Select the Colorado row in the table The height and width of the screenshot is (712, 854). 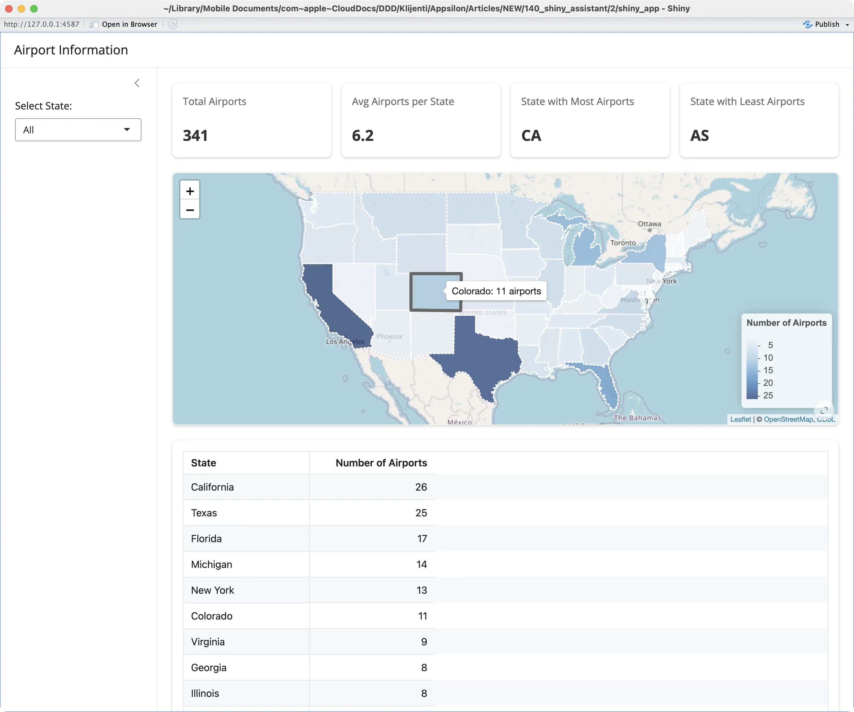tap(506, 616)
